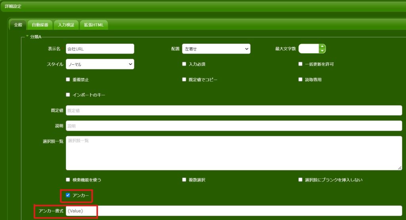Increase 最大文字数 with the up arrow

pyautogui.click(x=322, y=46)
